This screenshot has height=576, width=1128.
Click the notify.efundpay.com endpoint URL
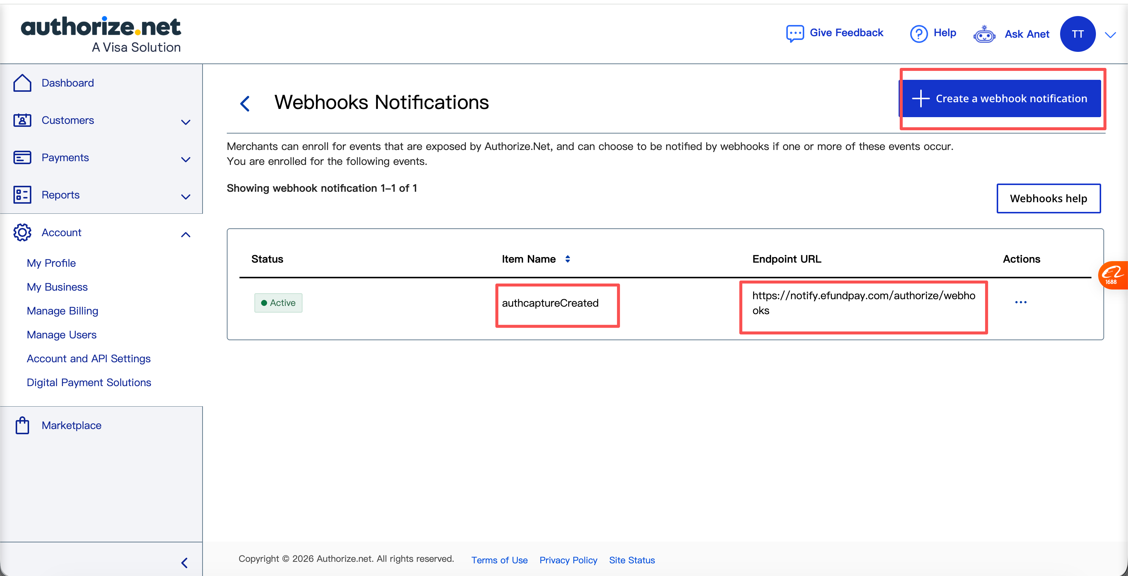[x=864, y=303]
